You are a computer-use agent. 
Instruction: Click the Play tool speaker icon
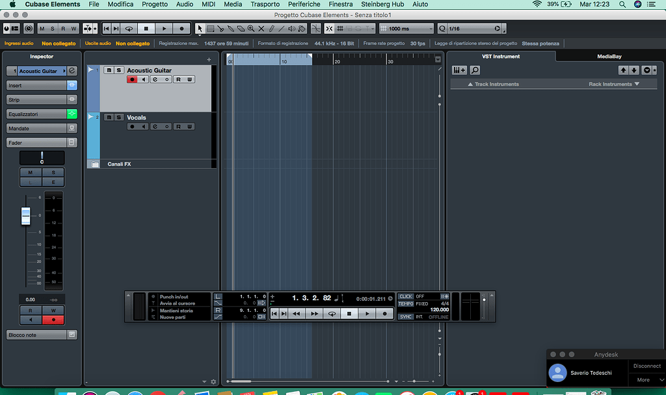pos(291,28)
